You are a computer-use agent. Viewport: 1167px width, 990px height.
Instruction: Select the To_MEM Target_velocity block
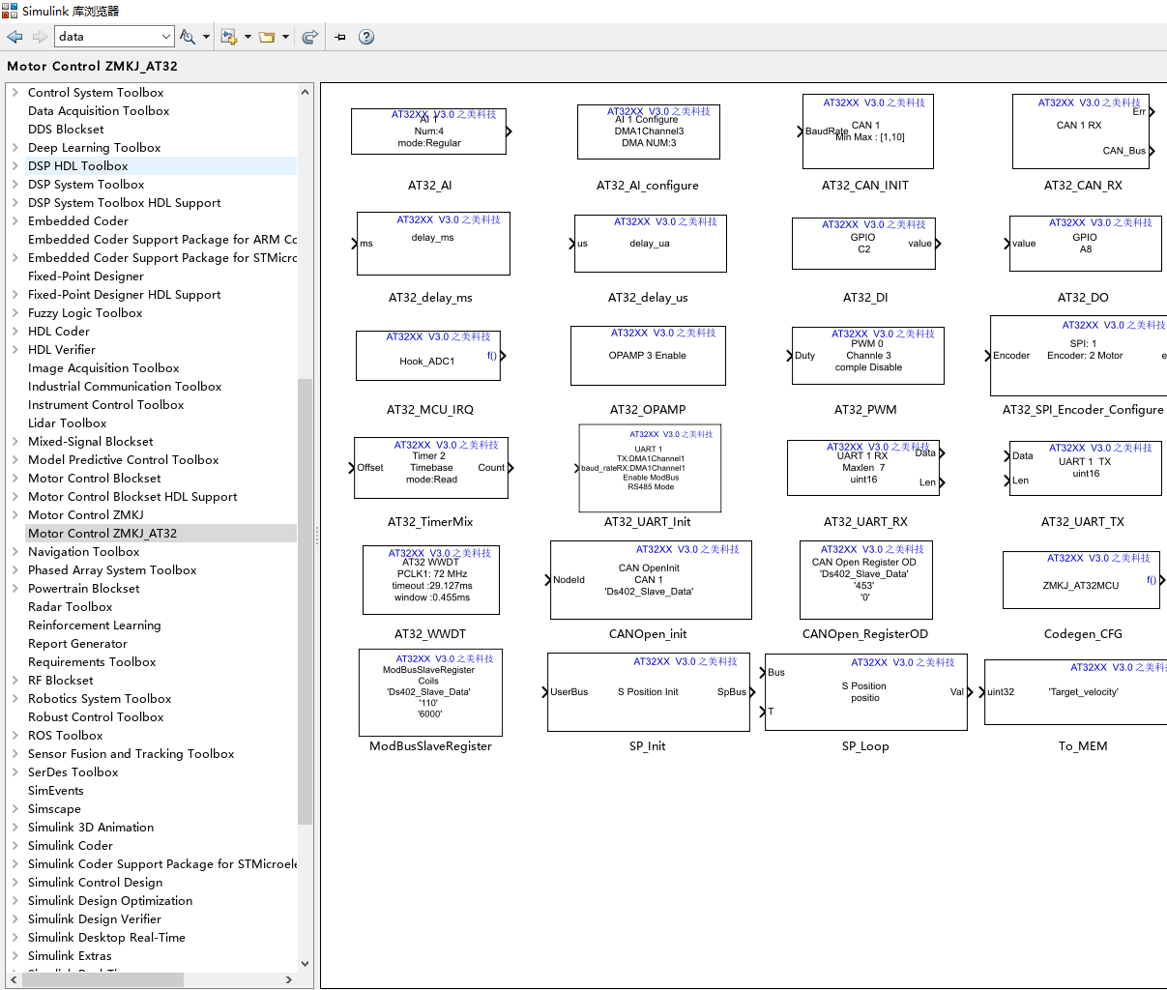(1076, 692)
